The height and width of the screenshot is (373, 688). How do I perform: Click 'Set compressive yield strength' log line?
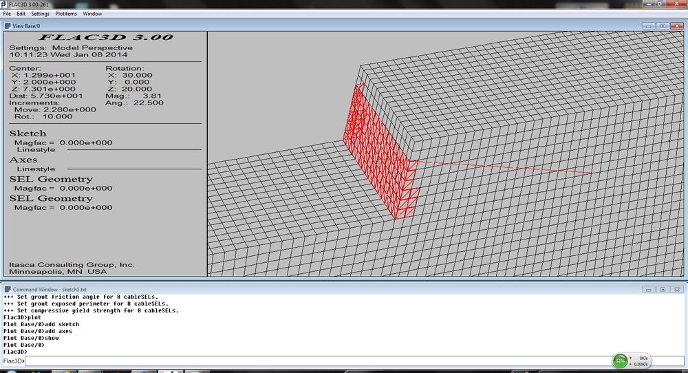coord(91,310)
